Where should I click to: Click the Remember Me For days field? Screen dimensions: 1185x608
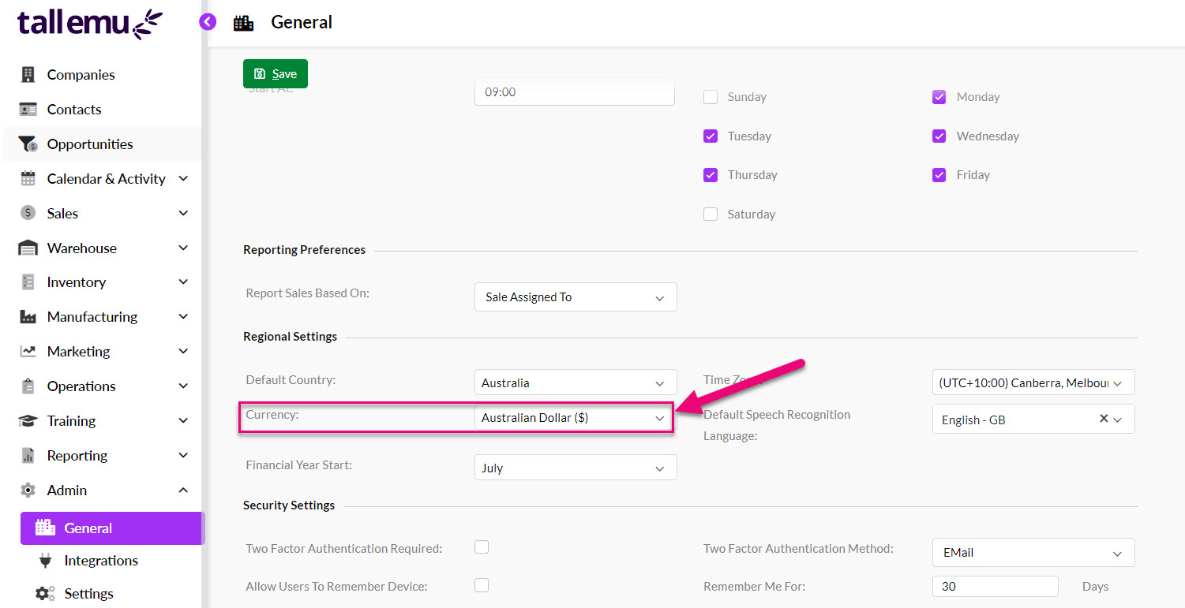(996, 587)
